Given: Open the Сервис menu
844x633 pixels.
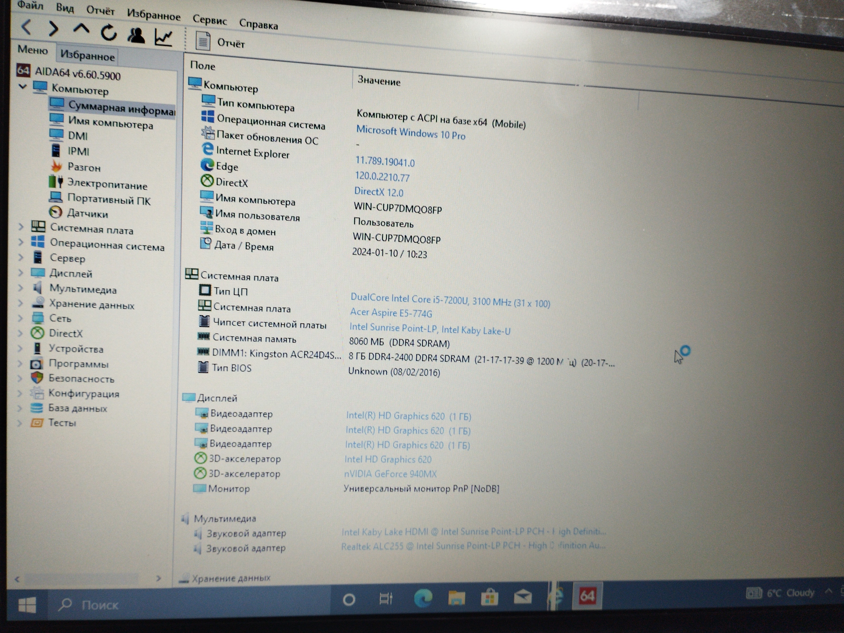Looking at the screenshot, I should (x=210, y=20).
